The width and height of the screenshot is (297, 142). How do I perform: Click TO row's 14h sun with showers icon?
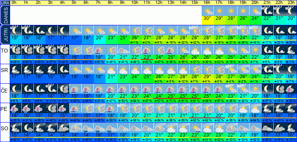183,50
